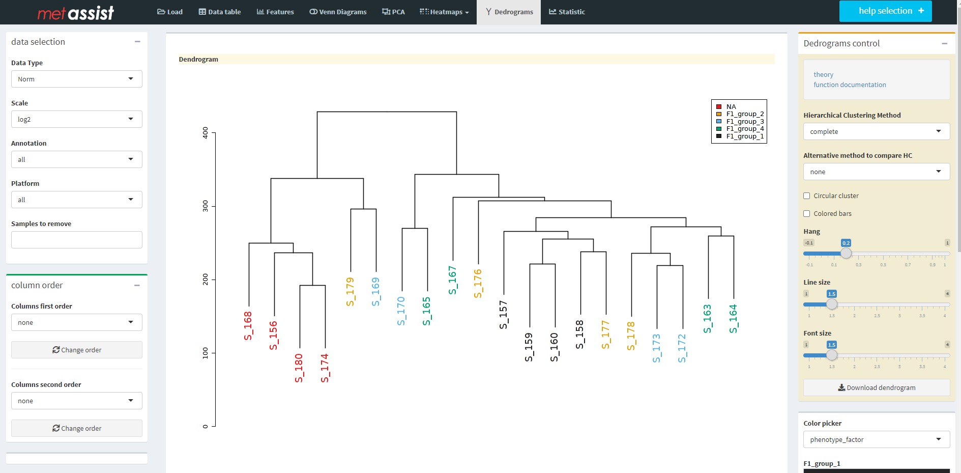Click the metassist logo
The height and width of the screenshot is (473, 961).
[x=76, y=12]
